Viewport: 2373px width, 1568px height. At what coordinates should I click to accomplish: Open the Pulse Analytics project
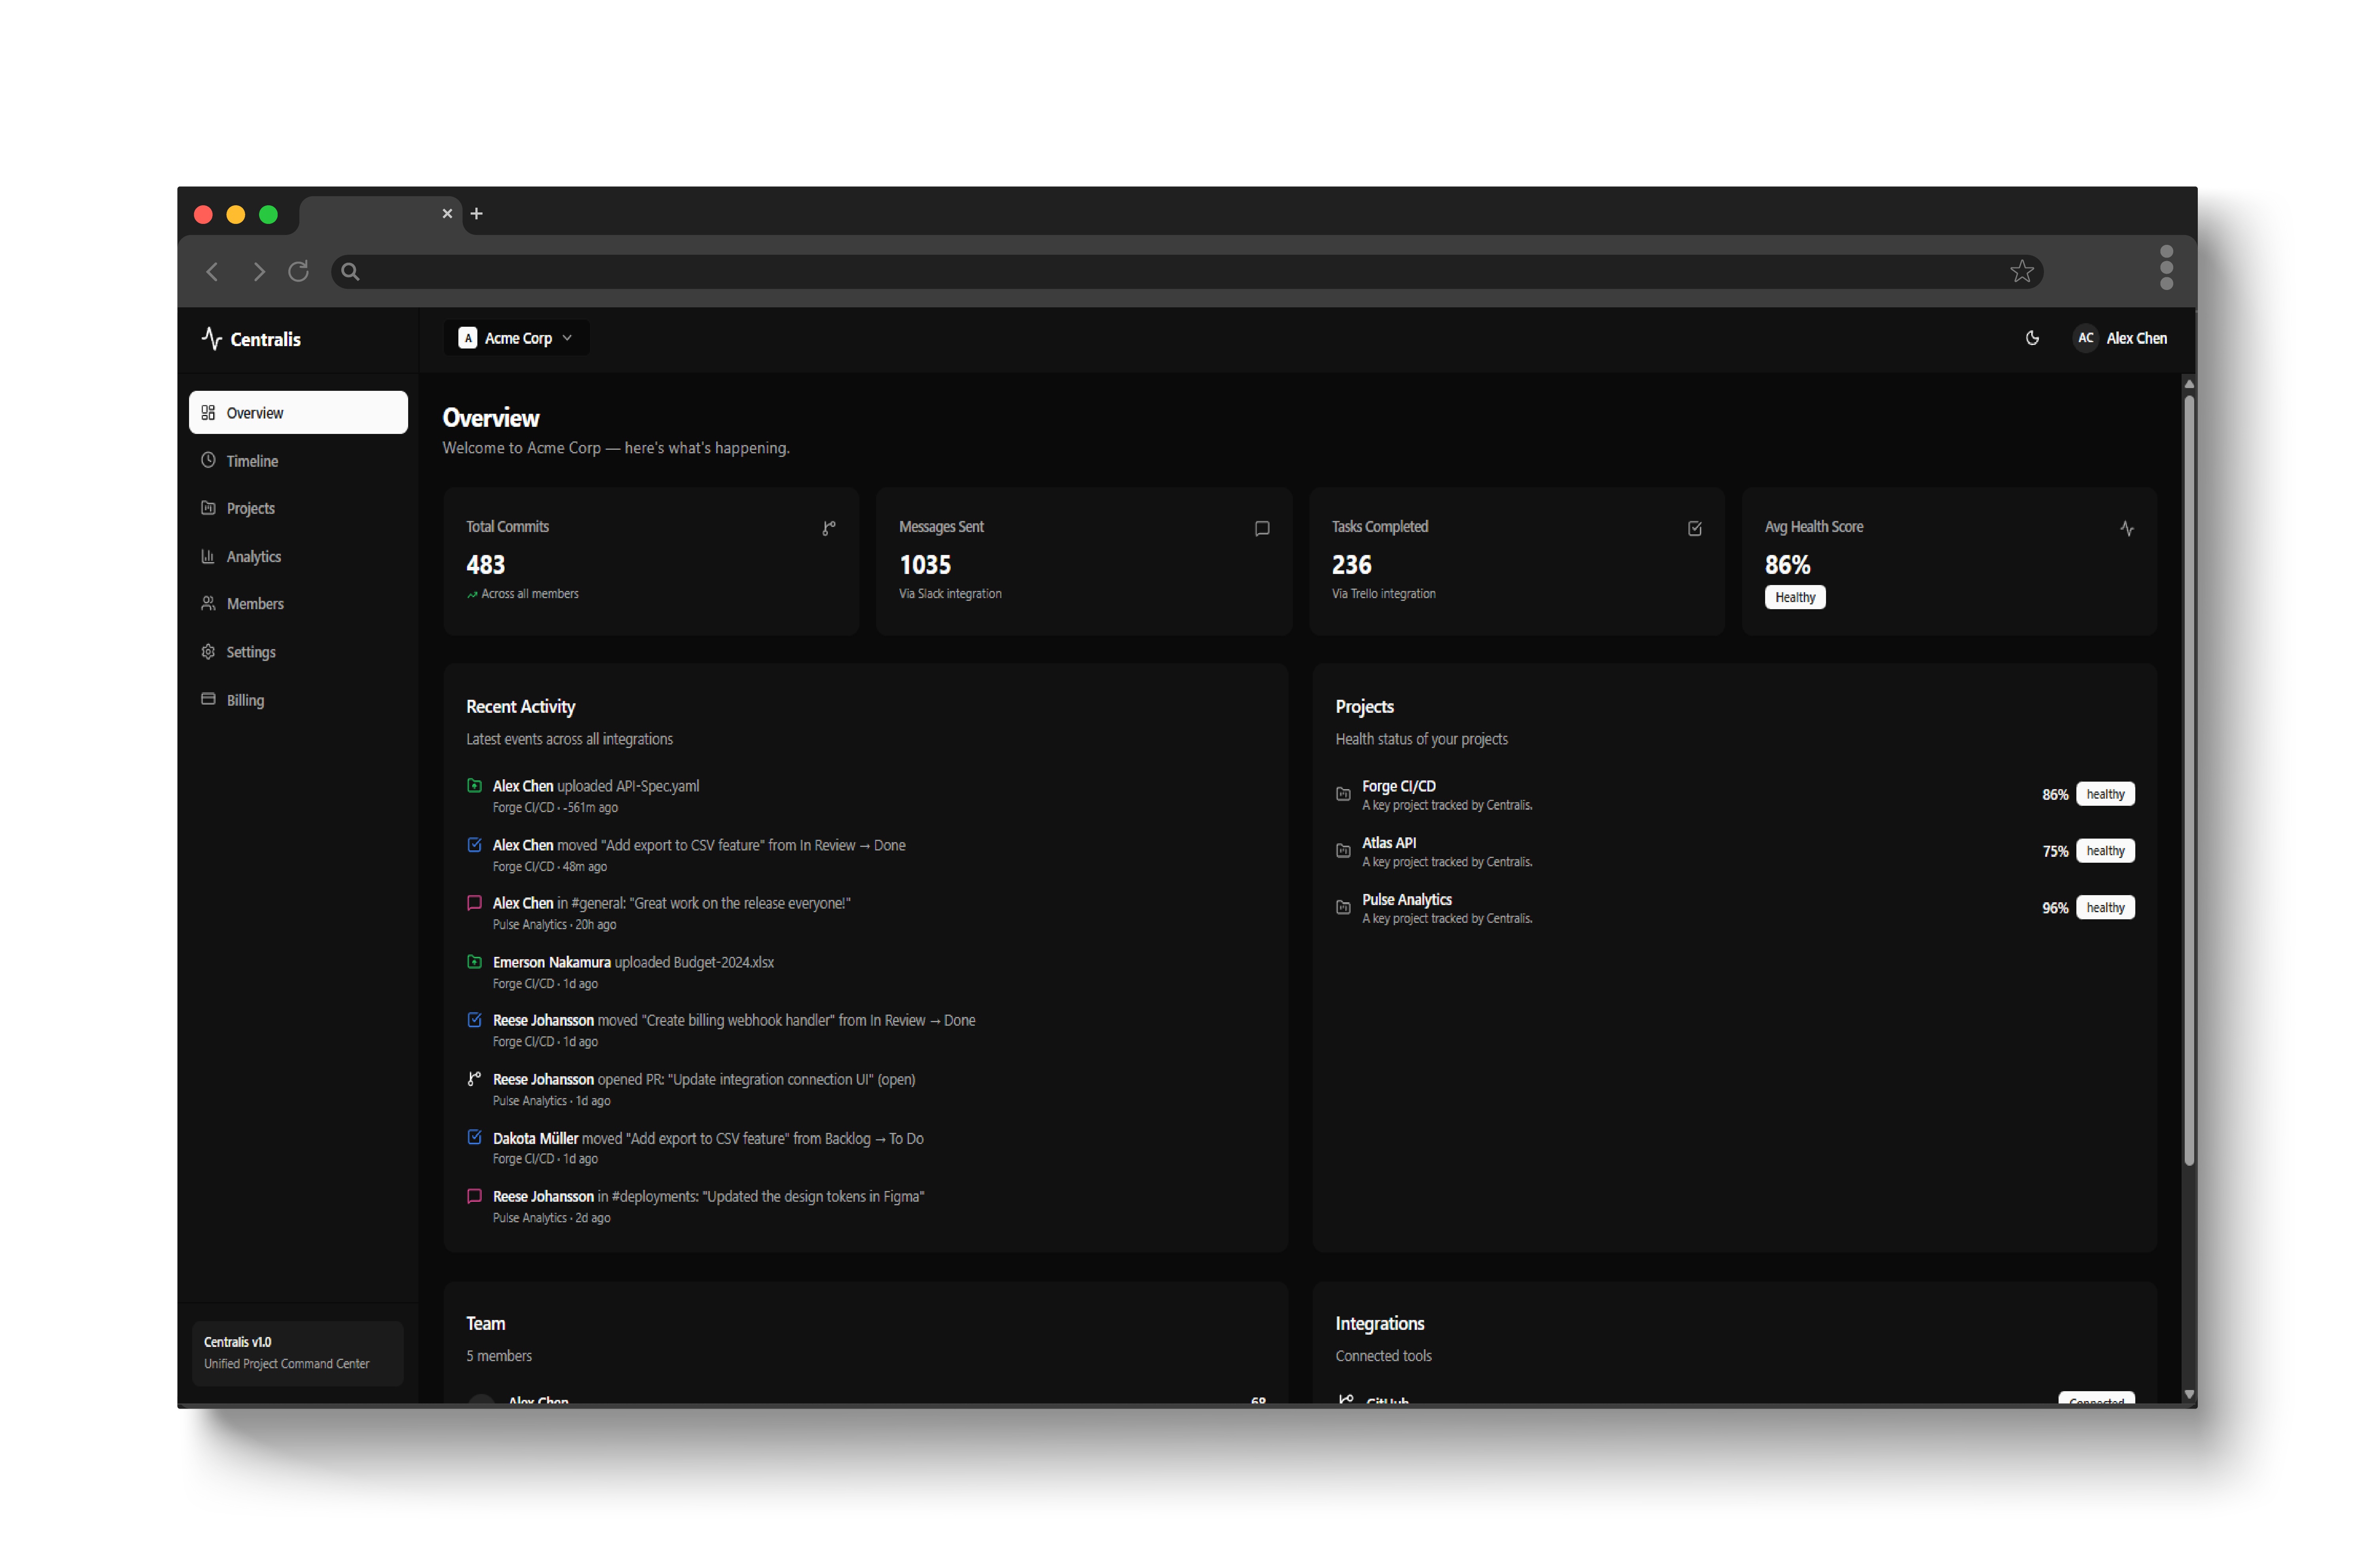(1735, 908)
